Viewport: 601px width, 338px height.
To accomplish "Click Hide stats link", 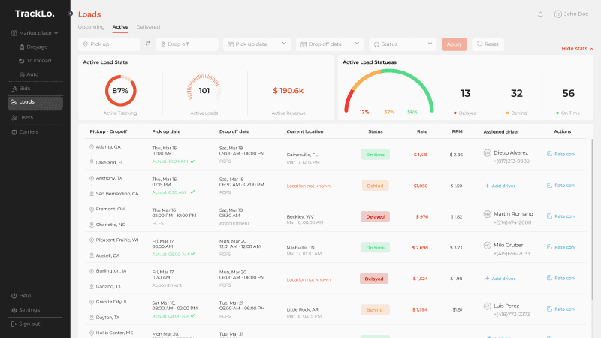I will (x=576, y=49).
